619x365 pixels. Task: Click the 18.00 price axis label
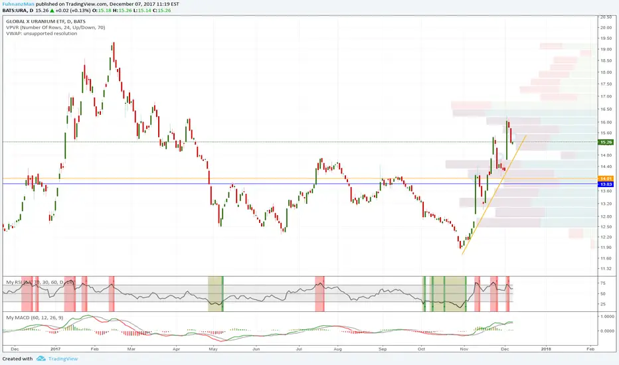coord(606,72)
